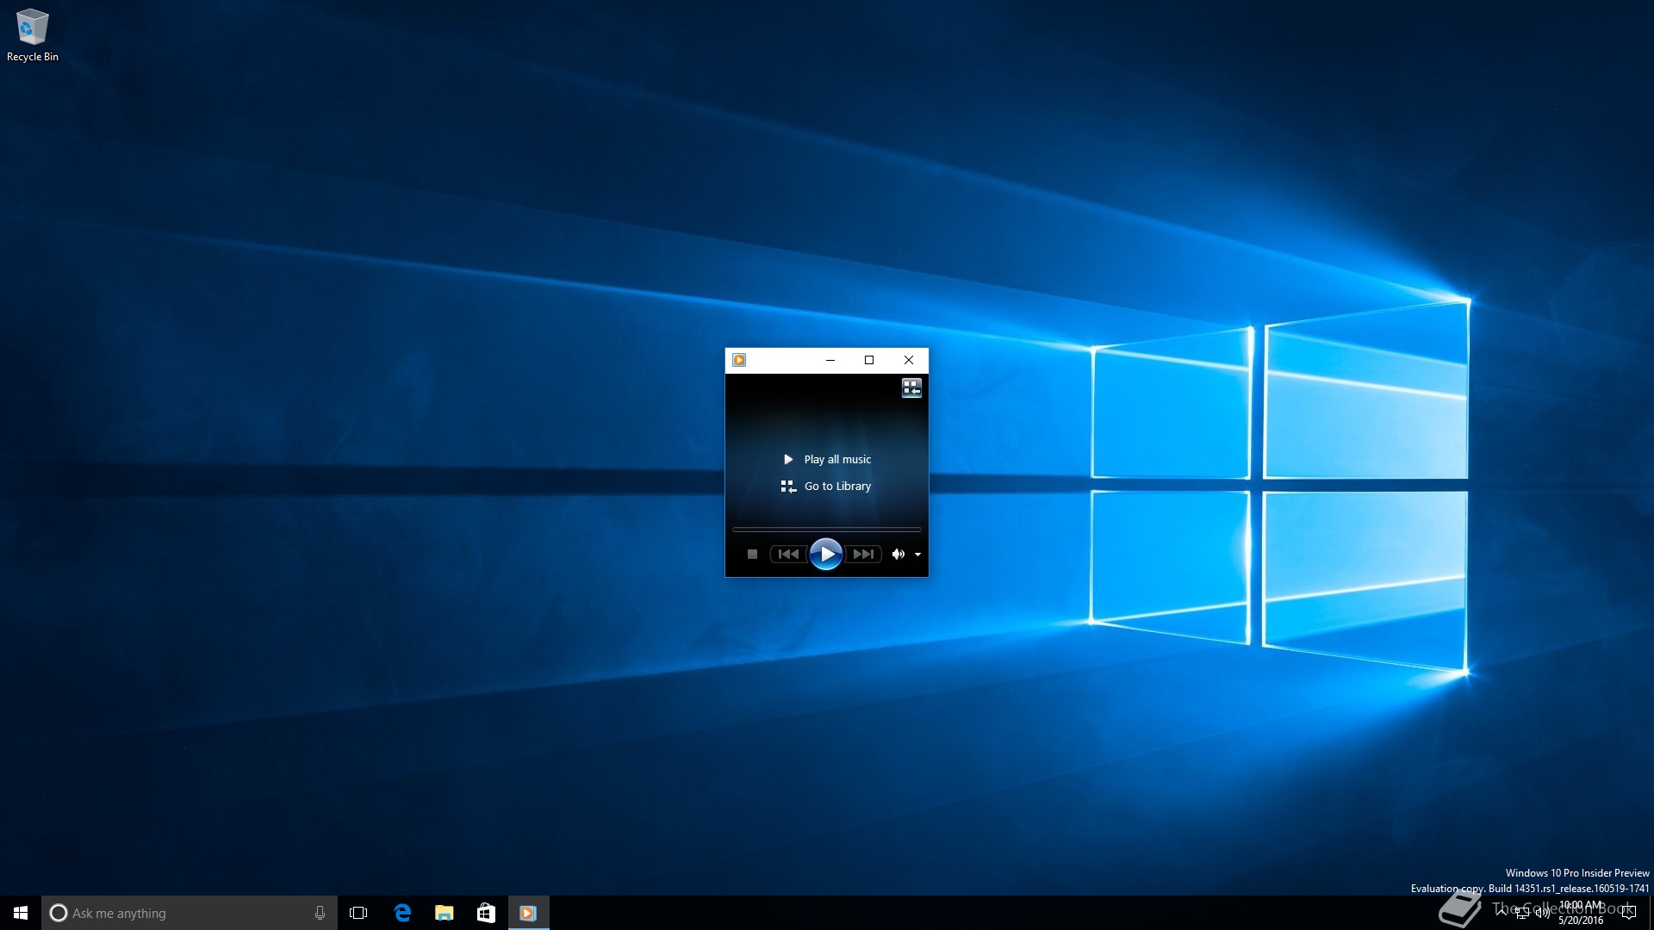Click Play all music
Viewport: 1654px width, 930px height.
point(836,460)
